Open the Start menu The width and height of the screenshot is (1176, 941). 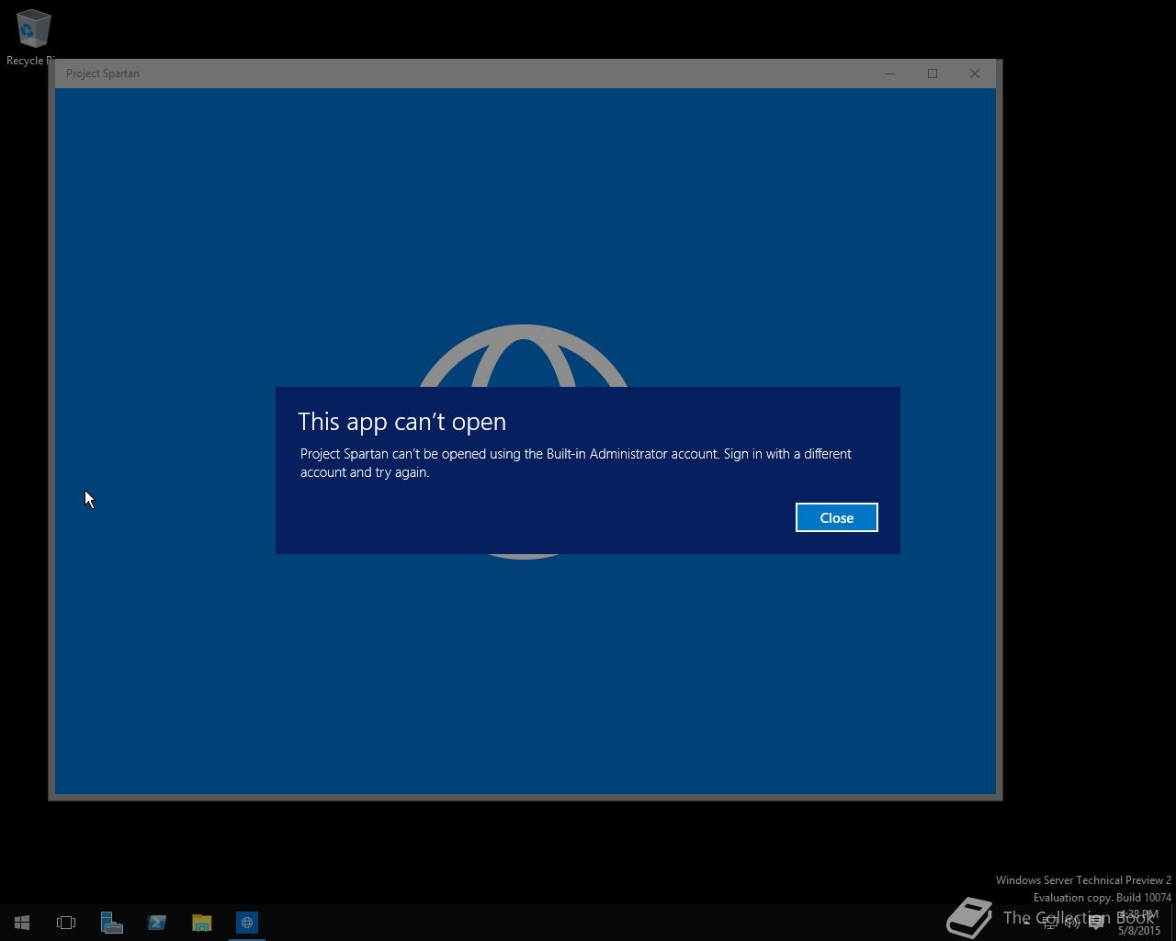(22, 923)
